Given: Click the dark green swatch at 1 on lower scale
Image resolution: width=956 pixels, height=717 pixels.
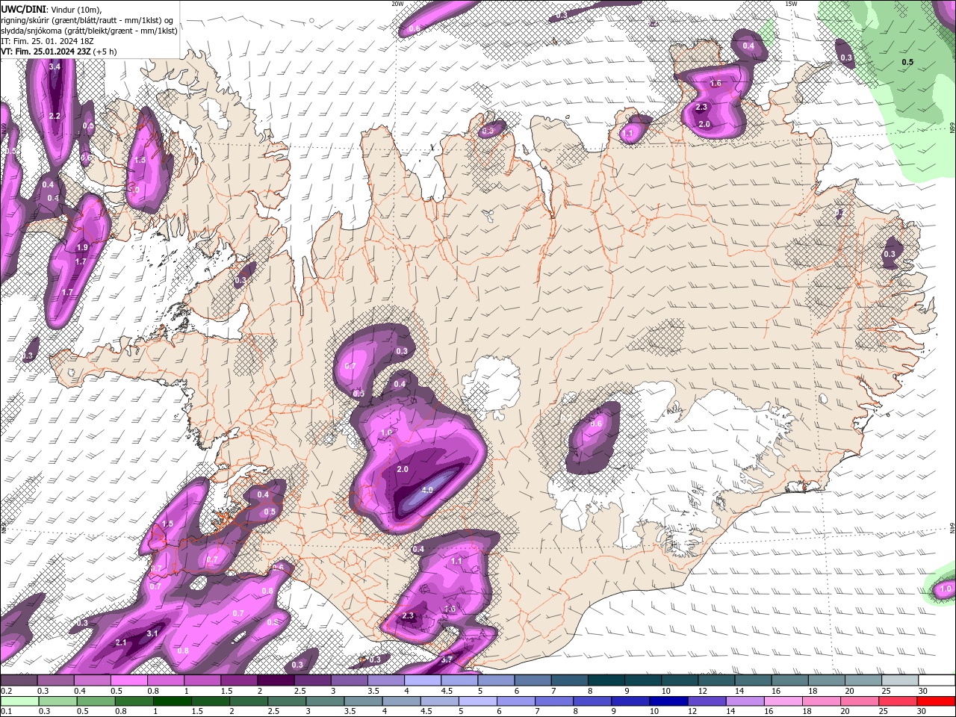Looking at the screenshot, I should pos(173,701).
